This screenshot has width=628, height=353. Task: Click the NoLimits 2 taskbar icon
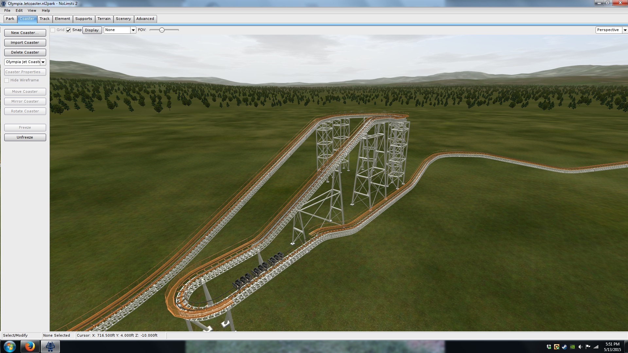[50, 346]
